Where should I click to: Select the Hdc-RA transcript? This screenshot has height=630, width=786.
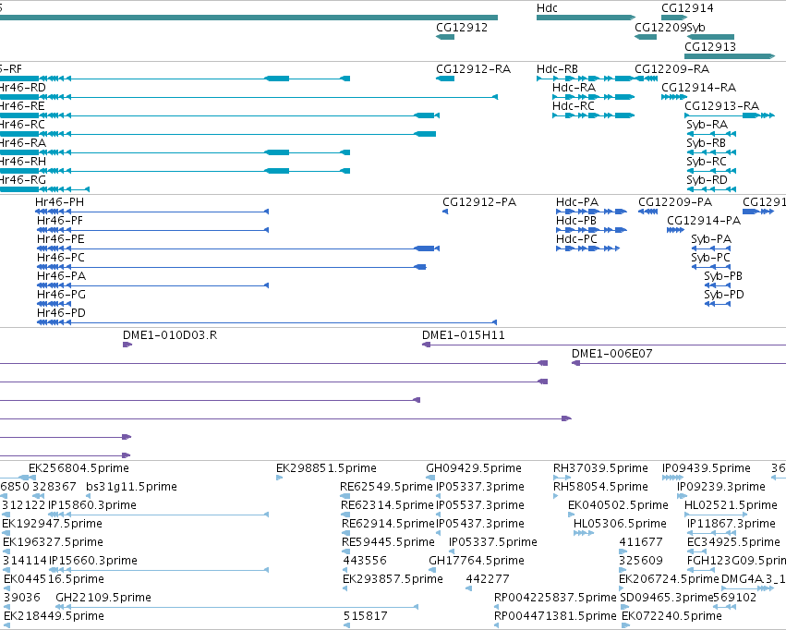click(594, 97)
